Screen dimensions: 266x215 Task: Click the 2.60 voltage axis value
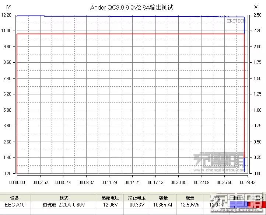[7, 142]
